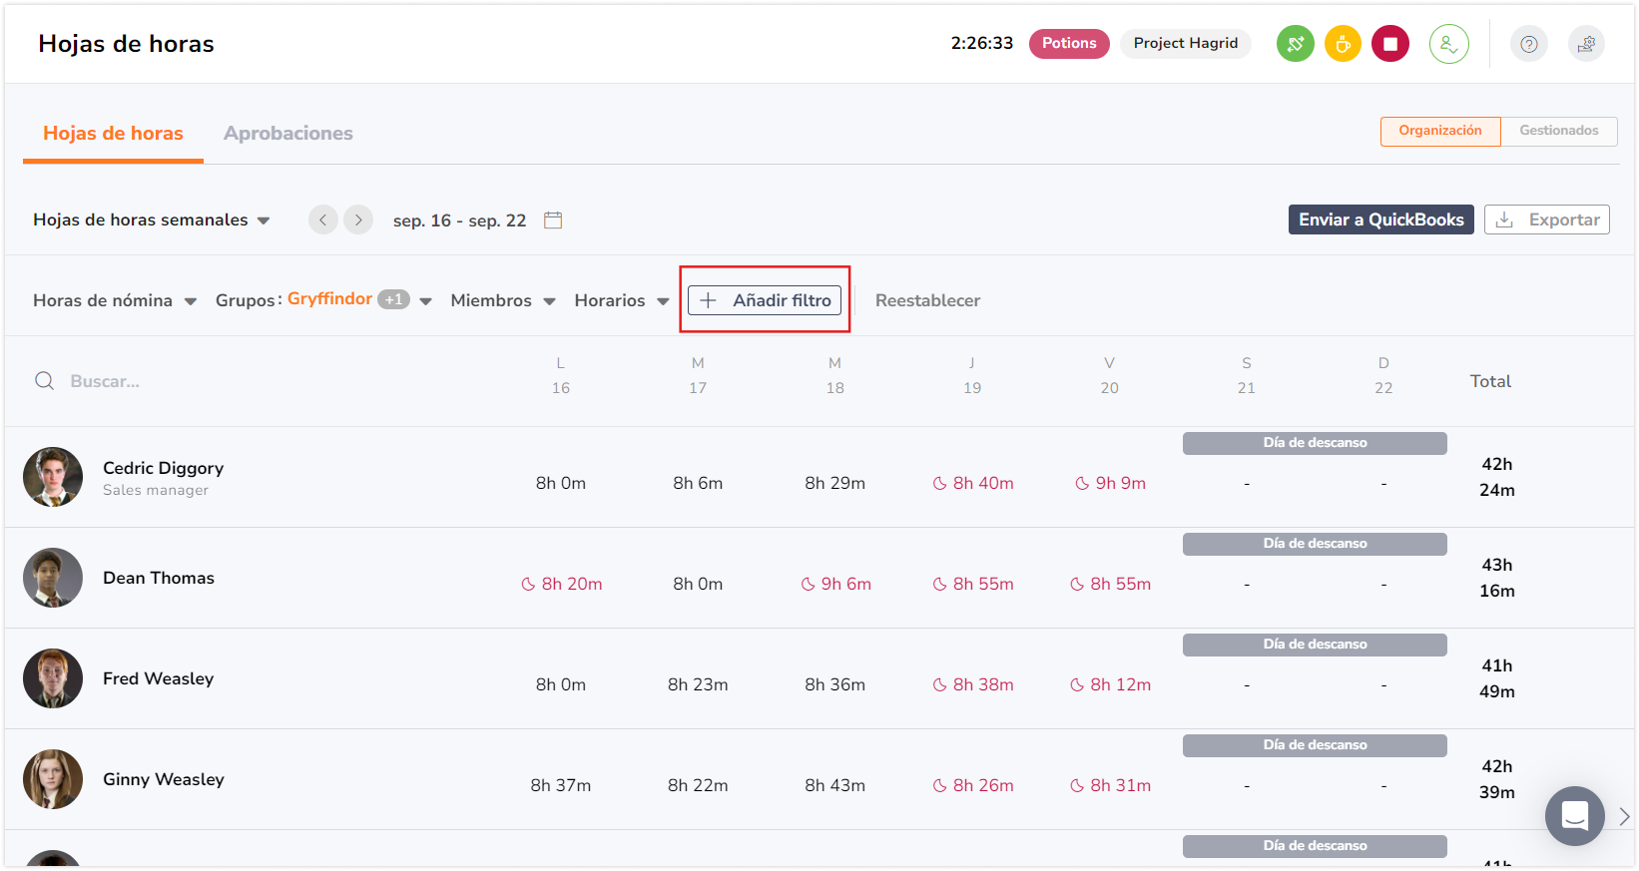Open the Aprobaciones tab
This screenshot has height=871, width=1639.
pos(288,134)
